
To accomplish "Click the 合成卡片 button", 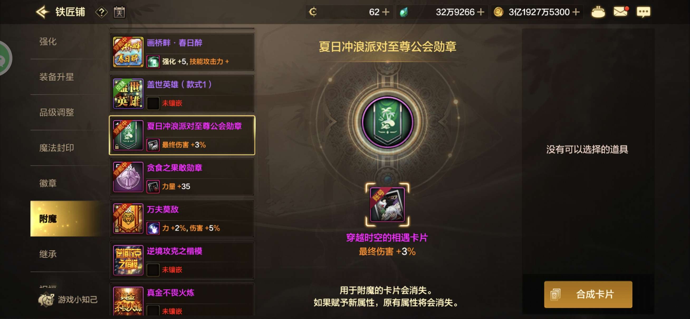I will pyautogui.click(x=588, y=295).
